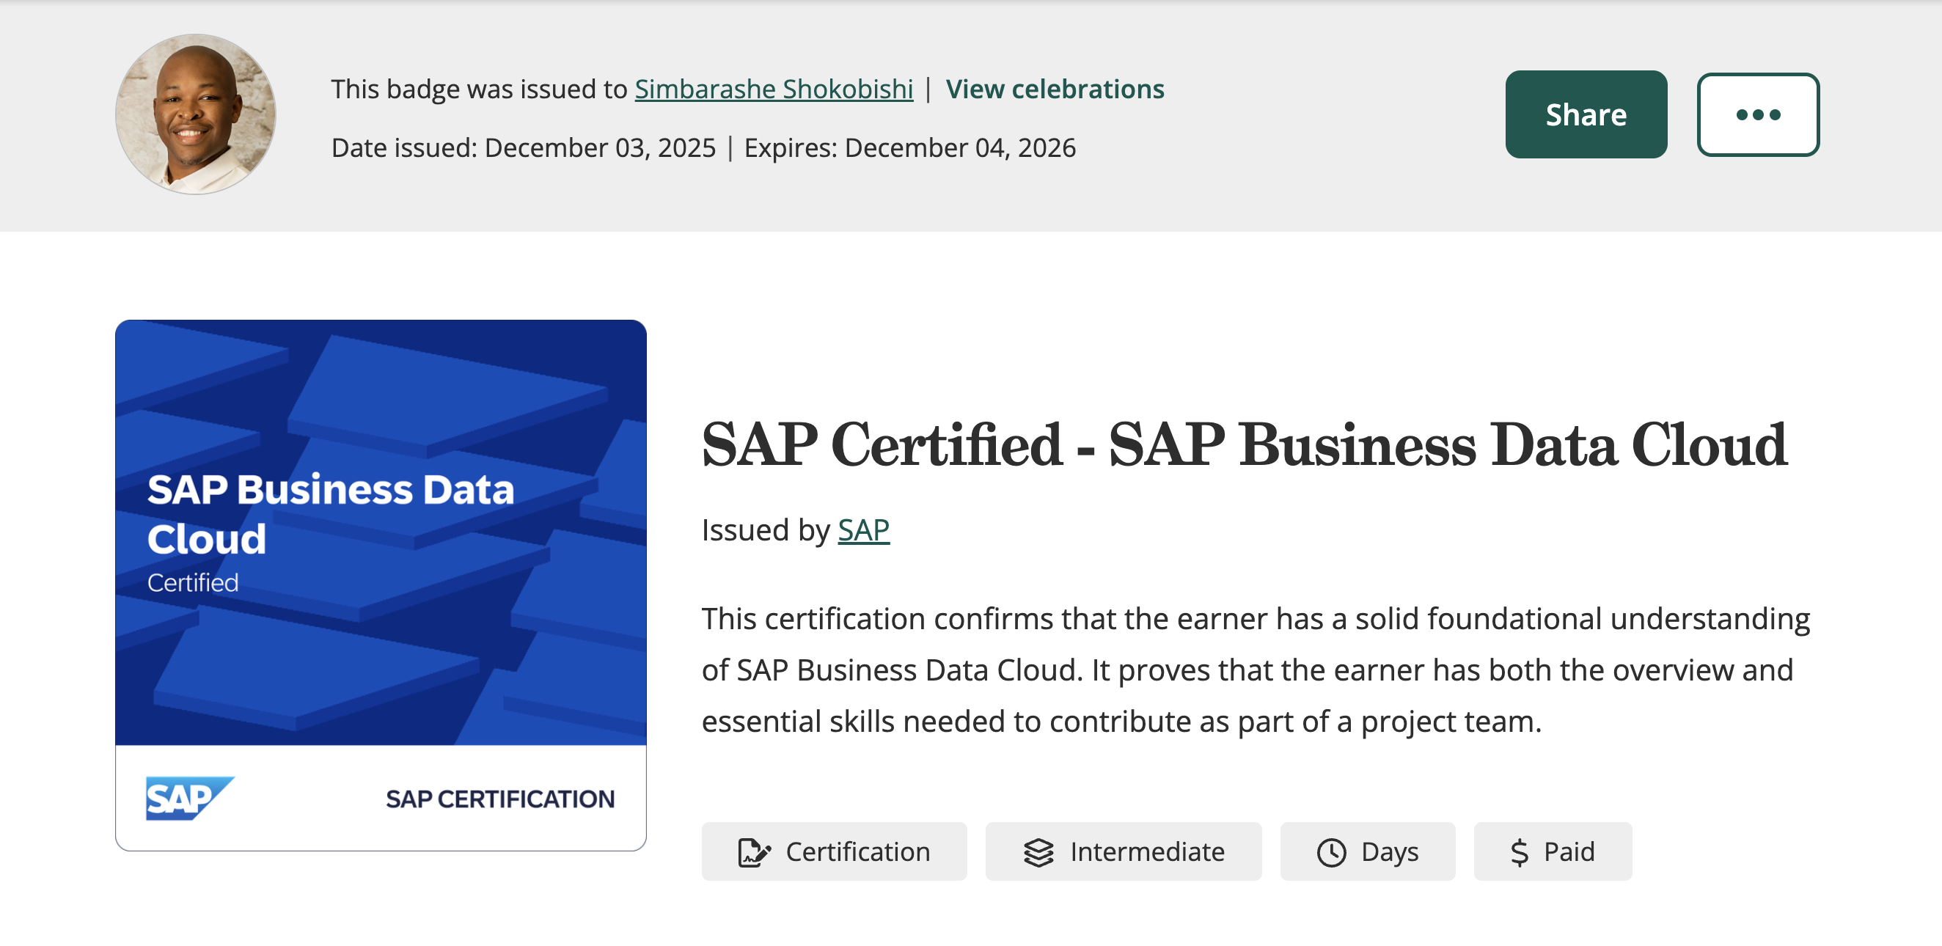Image resolution: width=1942 pixels, height=946 pixels.
Task: Click the earner's profile photo
Action: 195,114
